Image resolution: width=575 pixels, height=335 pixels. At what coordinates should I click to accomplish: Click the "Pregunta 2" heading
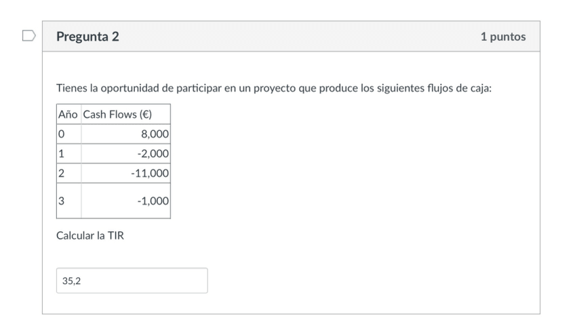click(88, 37)
